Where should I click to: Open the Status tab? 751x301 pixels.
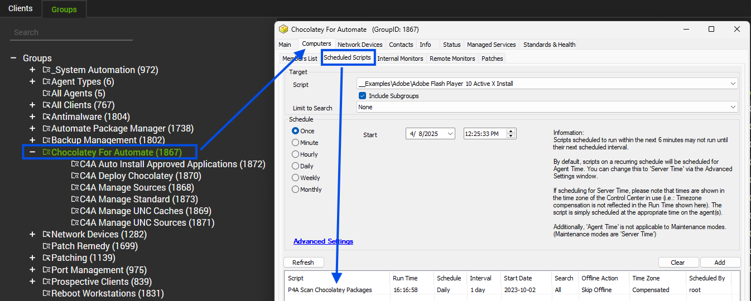[x=451, y=45]
